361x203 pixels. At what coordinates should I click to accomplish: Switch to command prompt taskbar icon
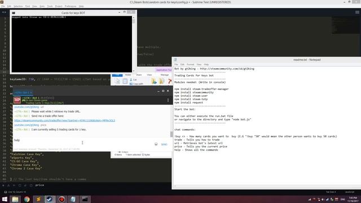[85, 199]
